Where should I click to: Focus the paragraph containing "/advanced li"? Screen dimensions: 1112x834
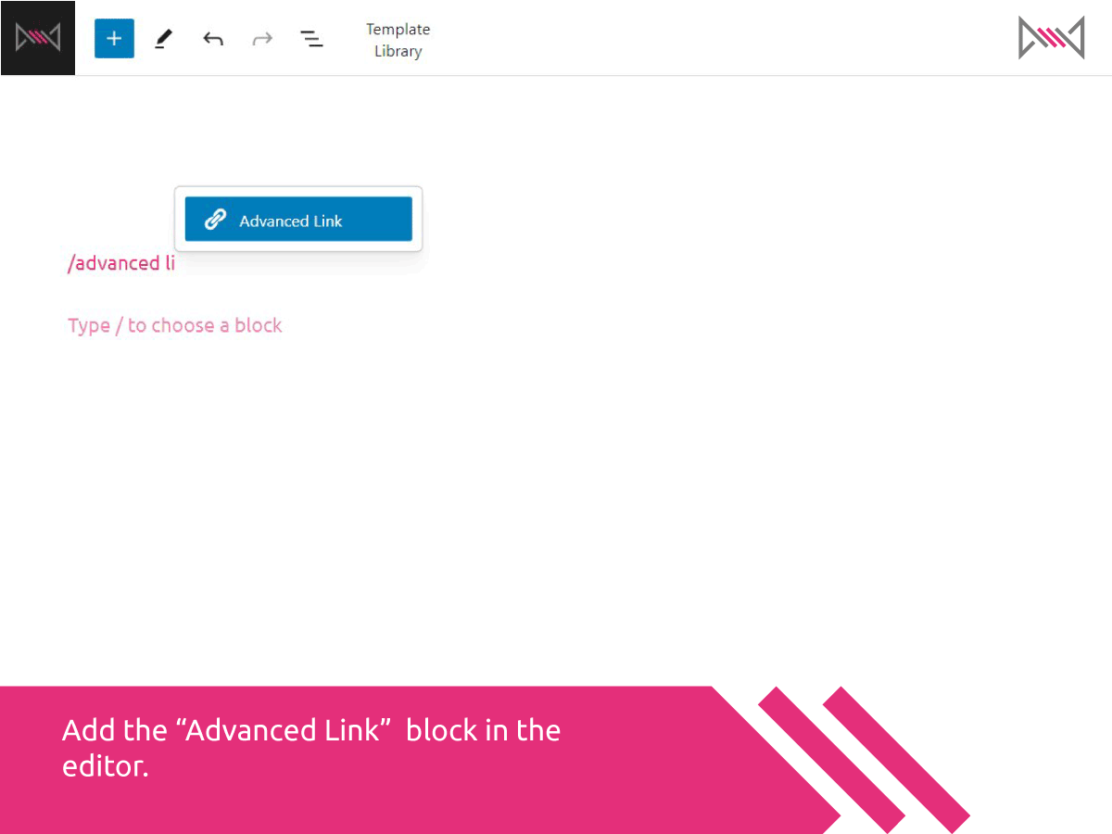point(121,263)
